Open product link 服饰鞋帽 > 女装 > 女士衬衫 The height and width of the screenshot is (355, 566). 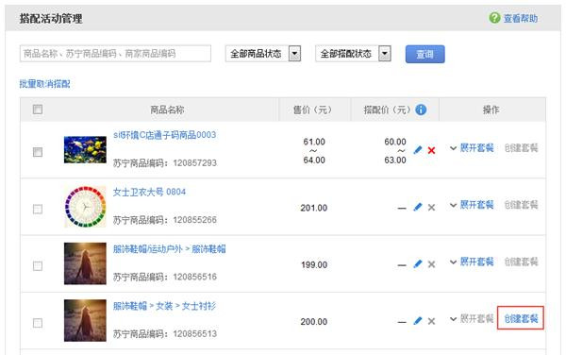coord(164,306)
